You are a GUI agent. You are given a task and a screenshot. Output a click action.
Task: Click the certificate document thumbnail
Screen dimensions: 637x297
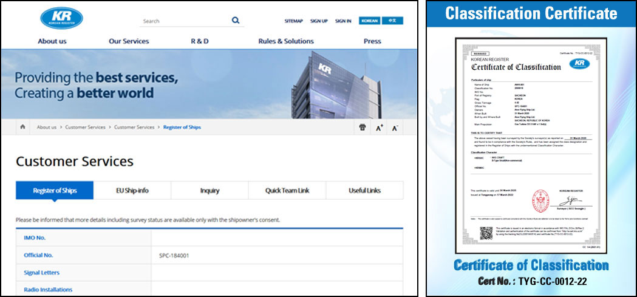[531, 145]
